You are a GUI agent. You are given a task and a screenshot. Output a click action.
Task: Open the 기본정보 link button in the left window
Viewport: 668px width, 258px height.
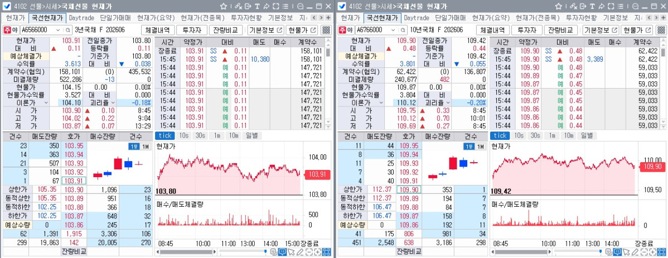tap(265, 30)
